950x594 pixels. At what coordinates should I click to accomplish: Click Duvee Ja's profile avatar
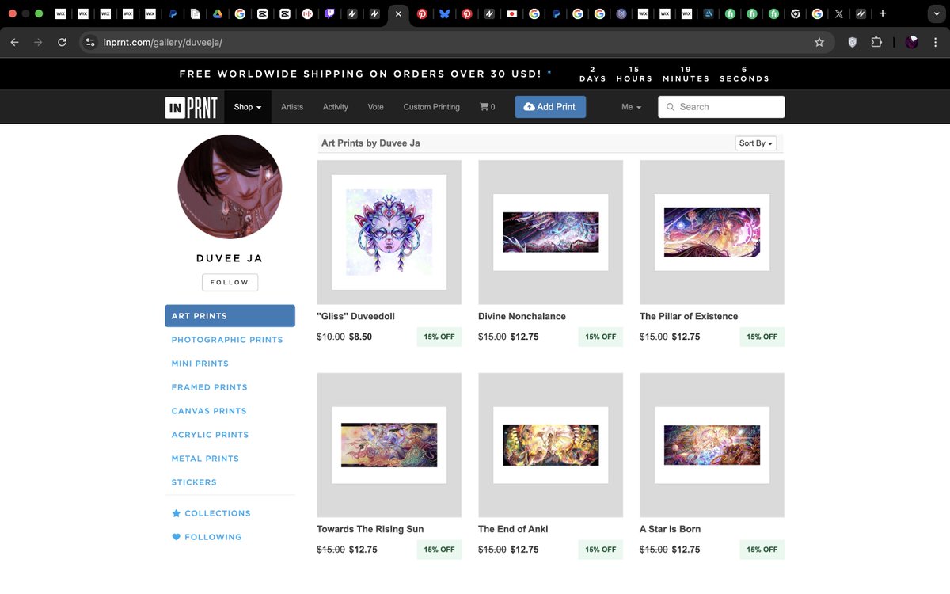click(230, 187)
